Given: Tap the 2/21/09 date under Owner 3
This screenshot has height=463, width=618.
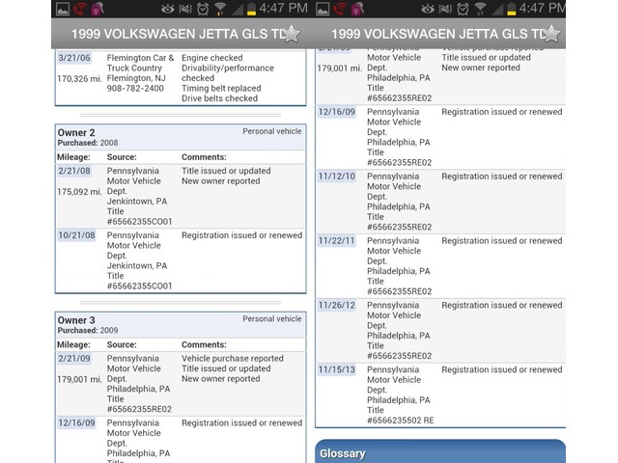Looking at the screenshot, I should coord(74,359).
